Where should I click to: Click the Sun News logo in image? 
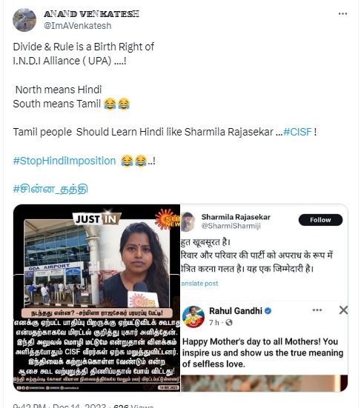tap(168, 220)
